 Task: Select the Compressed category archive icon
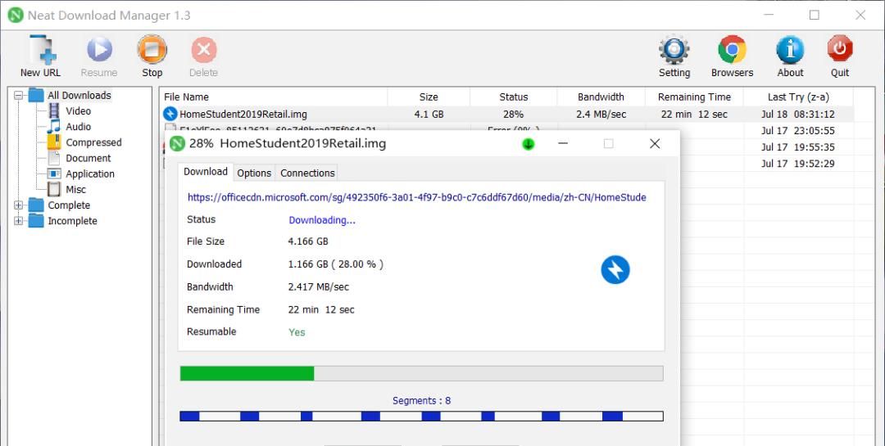(54, 142)
